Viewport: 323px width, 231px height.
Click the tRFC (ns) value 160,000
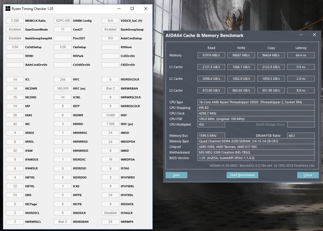tap(63, 88)
